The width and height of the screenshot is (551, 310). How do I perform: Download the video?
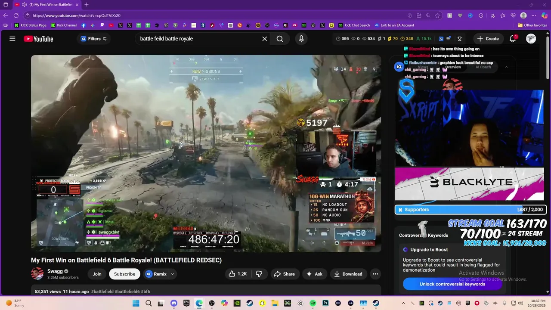pos(348,274)
